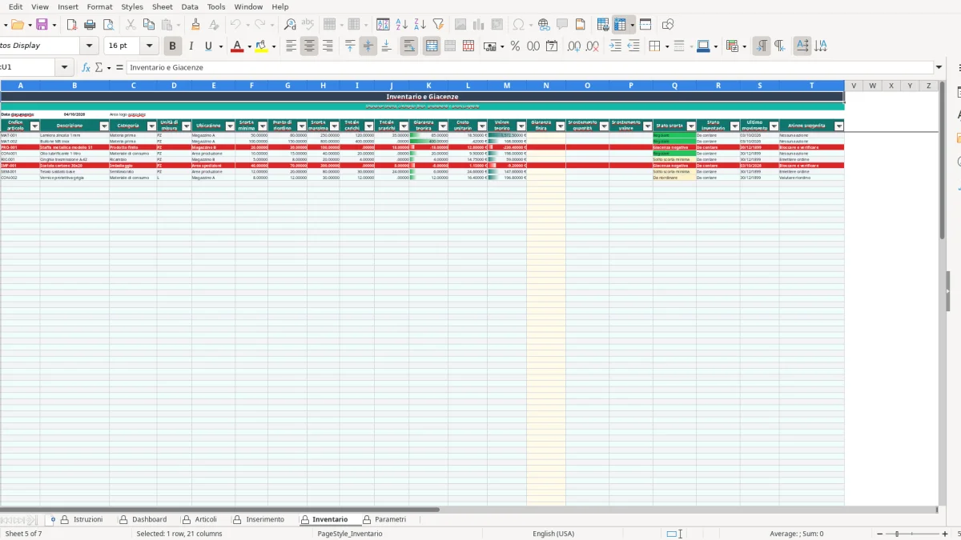This screenshot has height=540, width=961.
Task: Open the Print Preview icon
Action: 109,25
